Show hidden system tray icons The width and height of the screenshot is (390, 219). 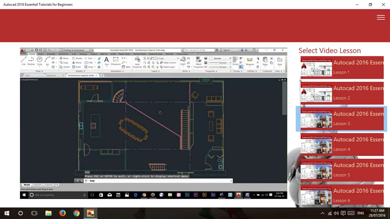pyautogui.click(x=322, y=213)
